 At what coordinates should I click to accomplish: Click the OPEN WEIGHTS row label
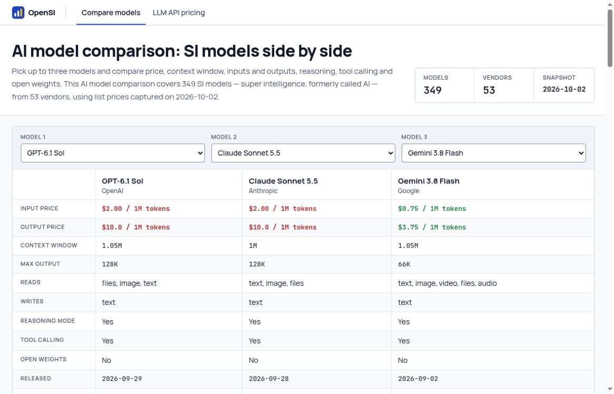(x=43, y=359)
